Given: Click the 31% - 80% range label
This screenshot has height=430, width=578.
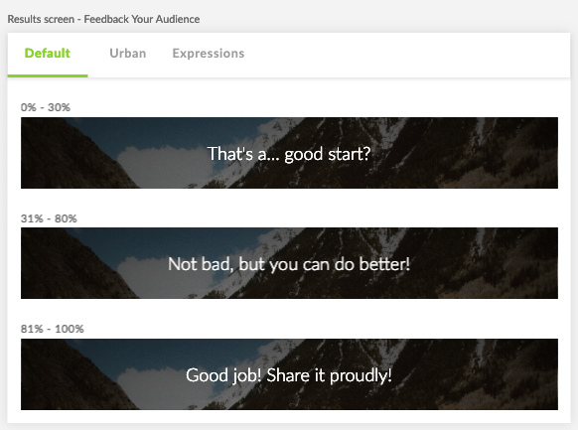Looking at the screenshot, I should click(49, 218).
